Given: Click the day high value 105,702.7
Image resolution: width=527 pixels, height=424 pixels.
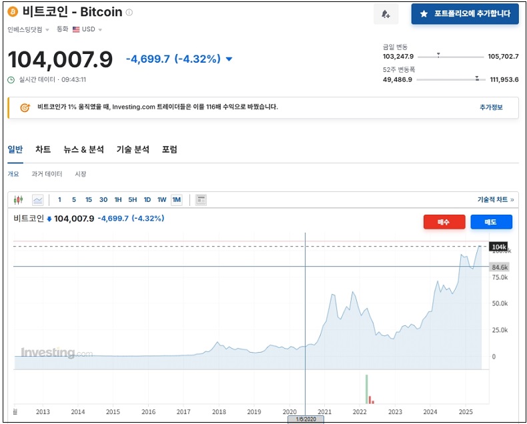Looking at the screenshot, I should 503,57.
